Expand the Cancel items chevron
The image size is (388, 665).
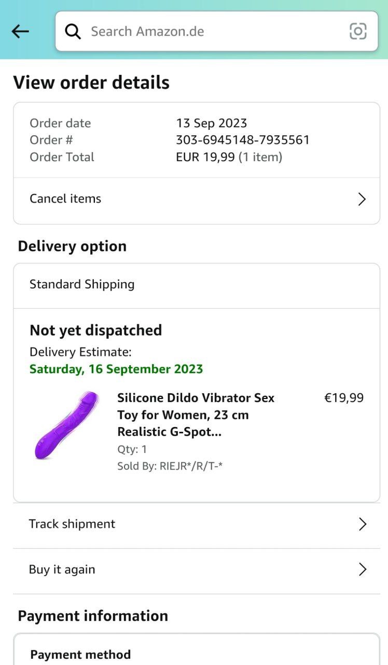point(362,199)
